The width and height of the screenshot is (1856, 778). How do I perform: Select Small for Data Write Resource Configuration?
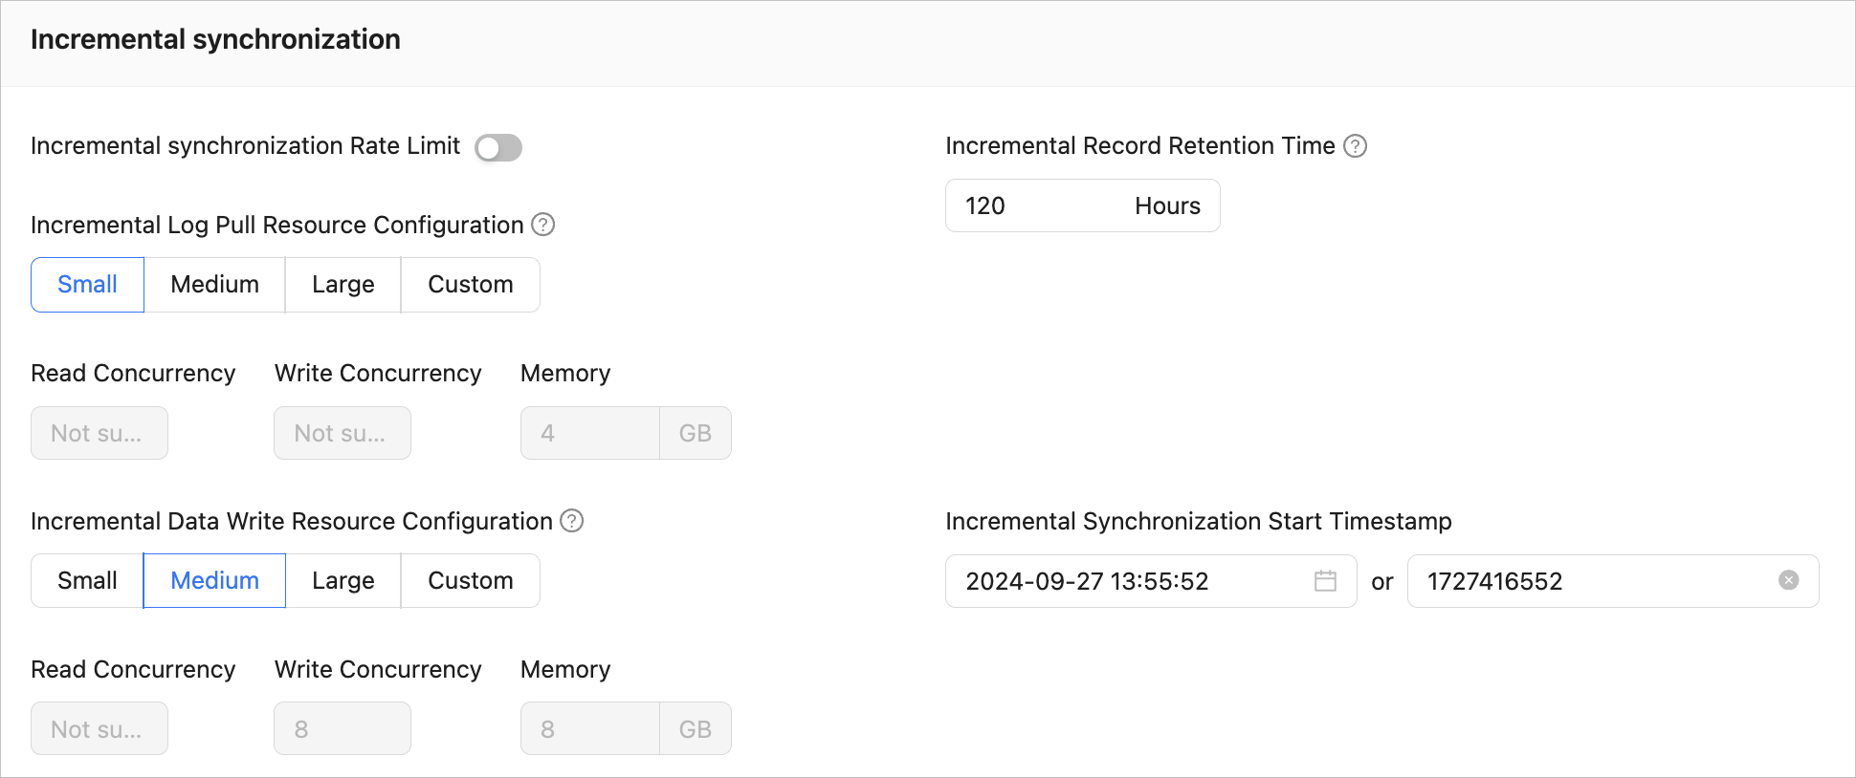click(87, 581)
